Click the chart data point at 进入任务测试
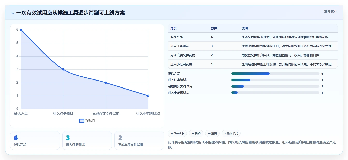Image resolution: width=348 pixels, height=160 pixels. (63, 69)
